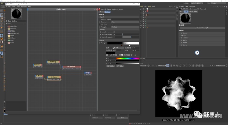Click the black color swatch below ramp

click(111, 53)
